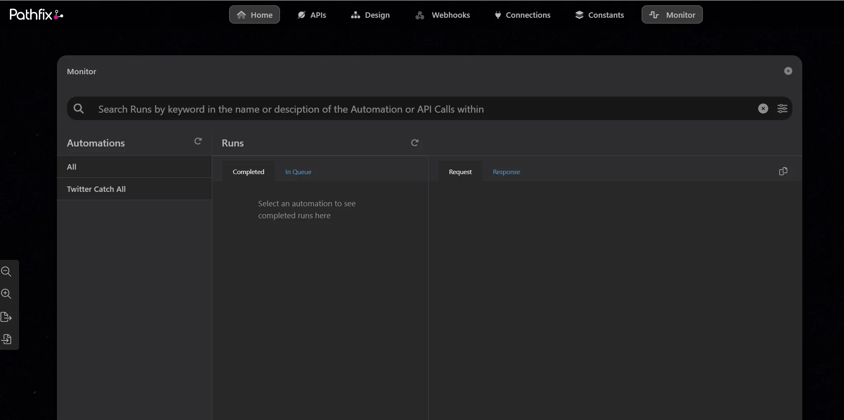Select the Twitter Catch All automation
Screen dimensions: 844x420
(x=135, y=189)
